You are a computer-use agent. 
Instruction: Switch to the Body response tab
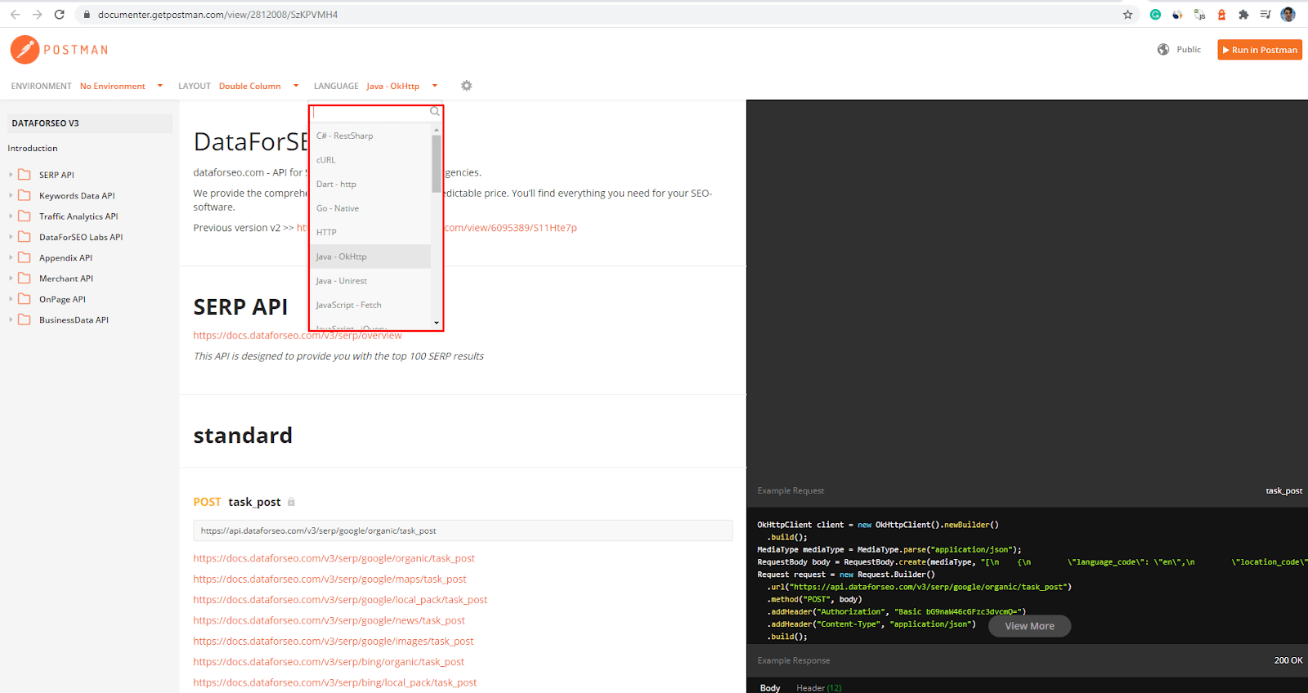click(770, 688)
